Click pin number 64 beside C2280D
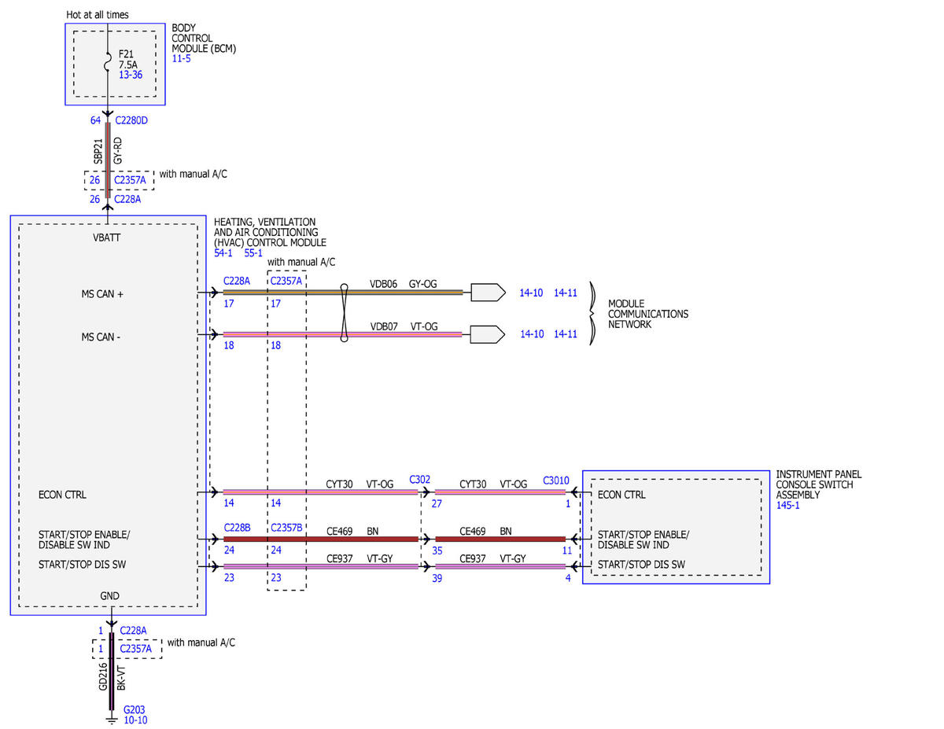Viewport: 944px width, 729px height. tap(95, 120)
